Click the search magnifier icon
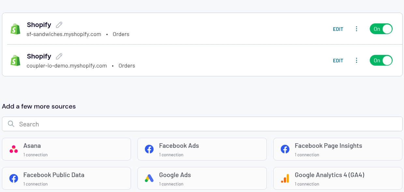 pyautogui.click(x=11, y=124)
